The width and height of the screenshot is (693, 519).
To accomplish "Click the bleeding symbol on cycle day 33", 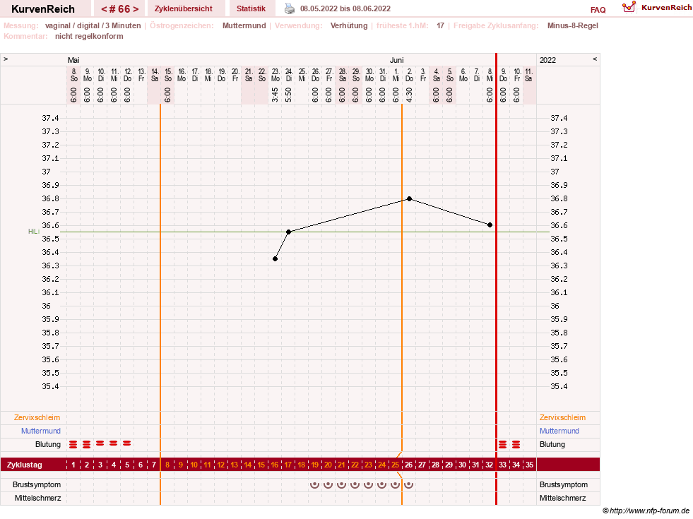I will pos(502,444).
